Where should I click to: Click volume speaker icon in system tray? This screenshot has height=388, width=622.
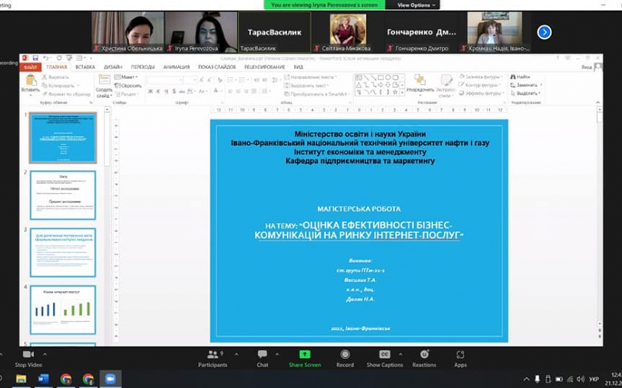click(x=580, y=379)
